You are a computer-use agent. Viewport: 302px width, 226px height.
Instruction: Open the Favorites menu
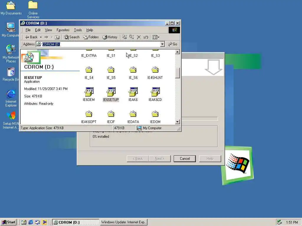tap(63, 30)
